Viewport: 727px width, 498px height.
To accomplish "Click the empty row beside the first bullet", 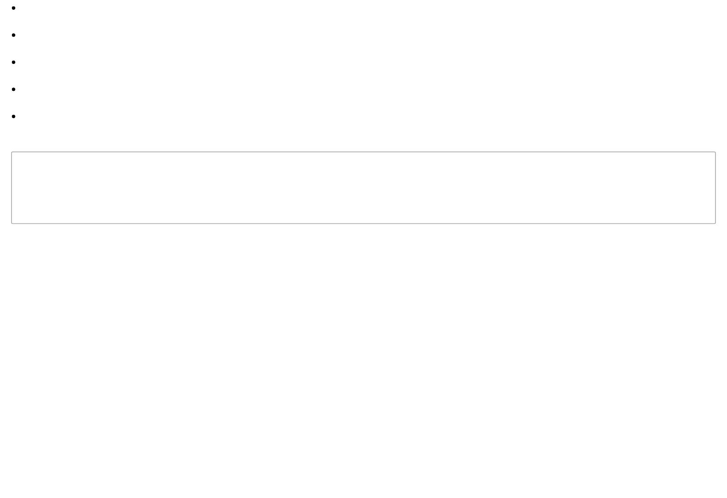I will coord(369,8).
